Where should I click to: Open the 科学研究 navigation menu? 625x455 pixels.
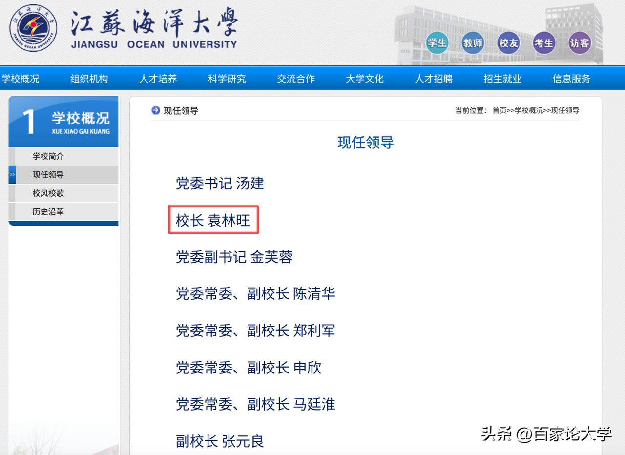coord(227,79)
